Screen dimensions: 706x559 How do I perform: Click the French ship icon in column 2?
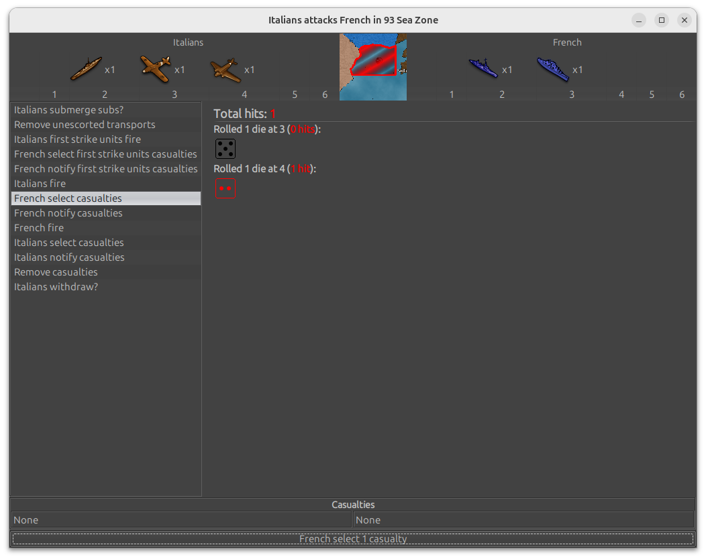click(x=483, y=68)
